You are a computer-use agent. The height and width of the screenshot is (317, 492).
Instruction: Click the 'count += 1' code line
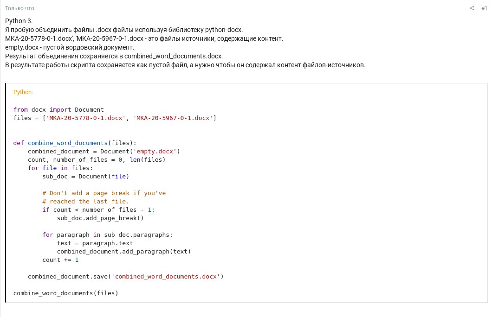pos(60,260)
